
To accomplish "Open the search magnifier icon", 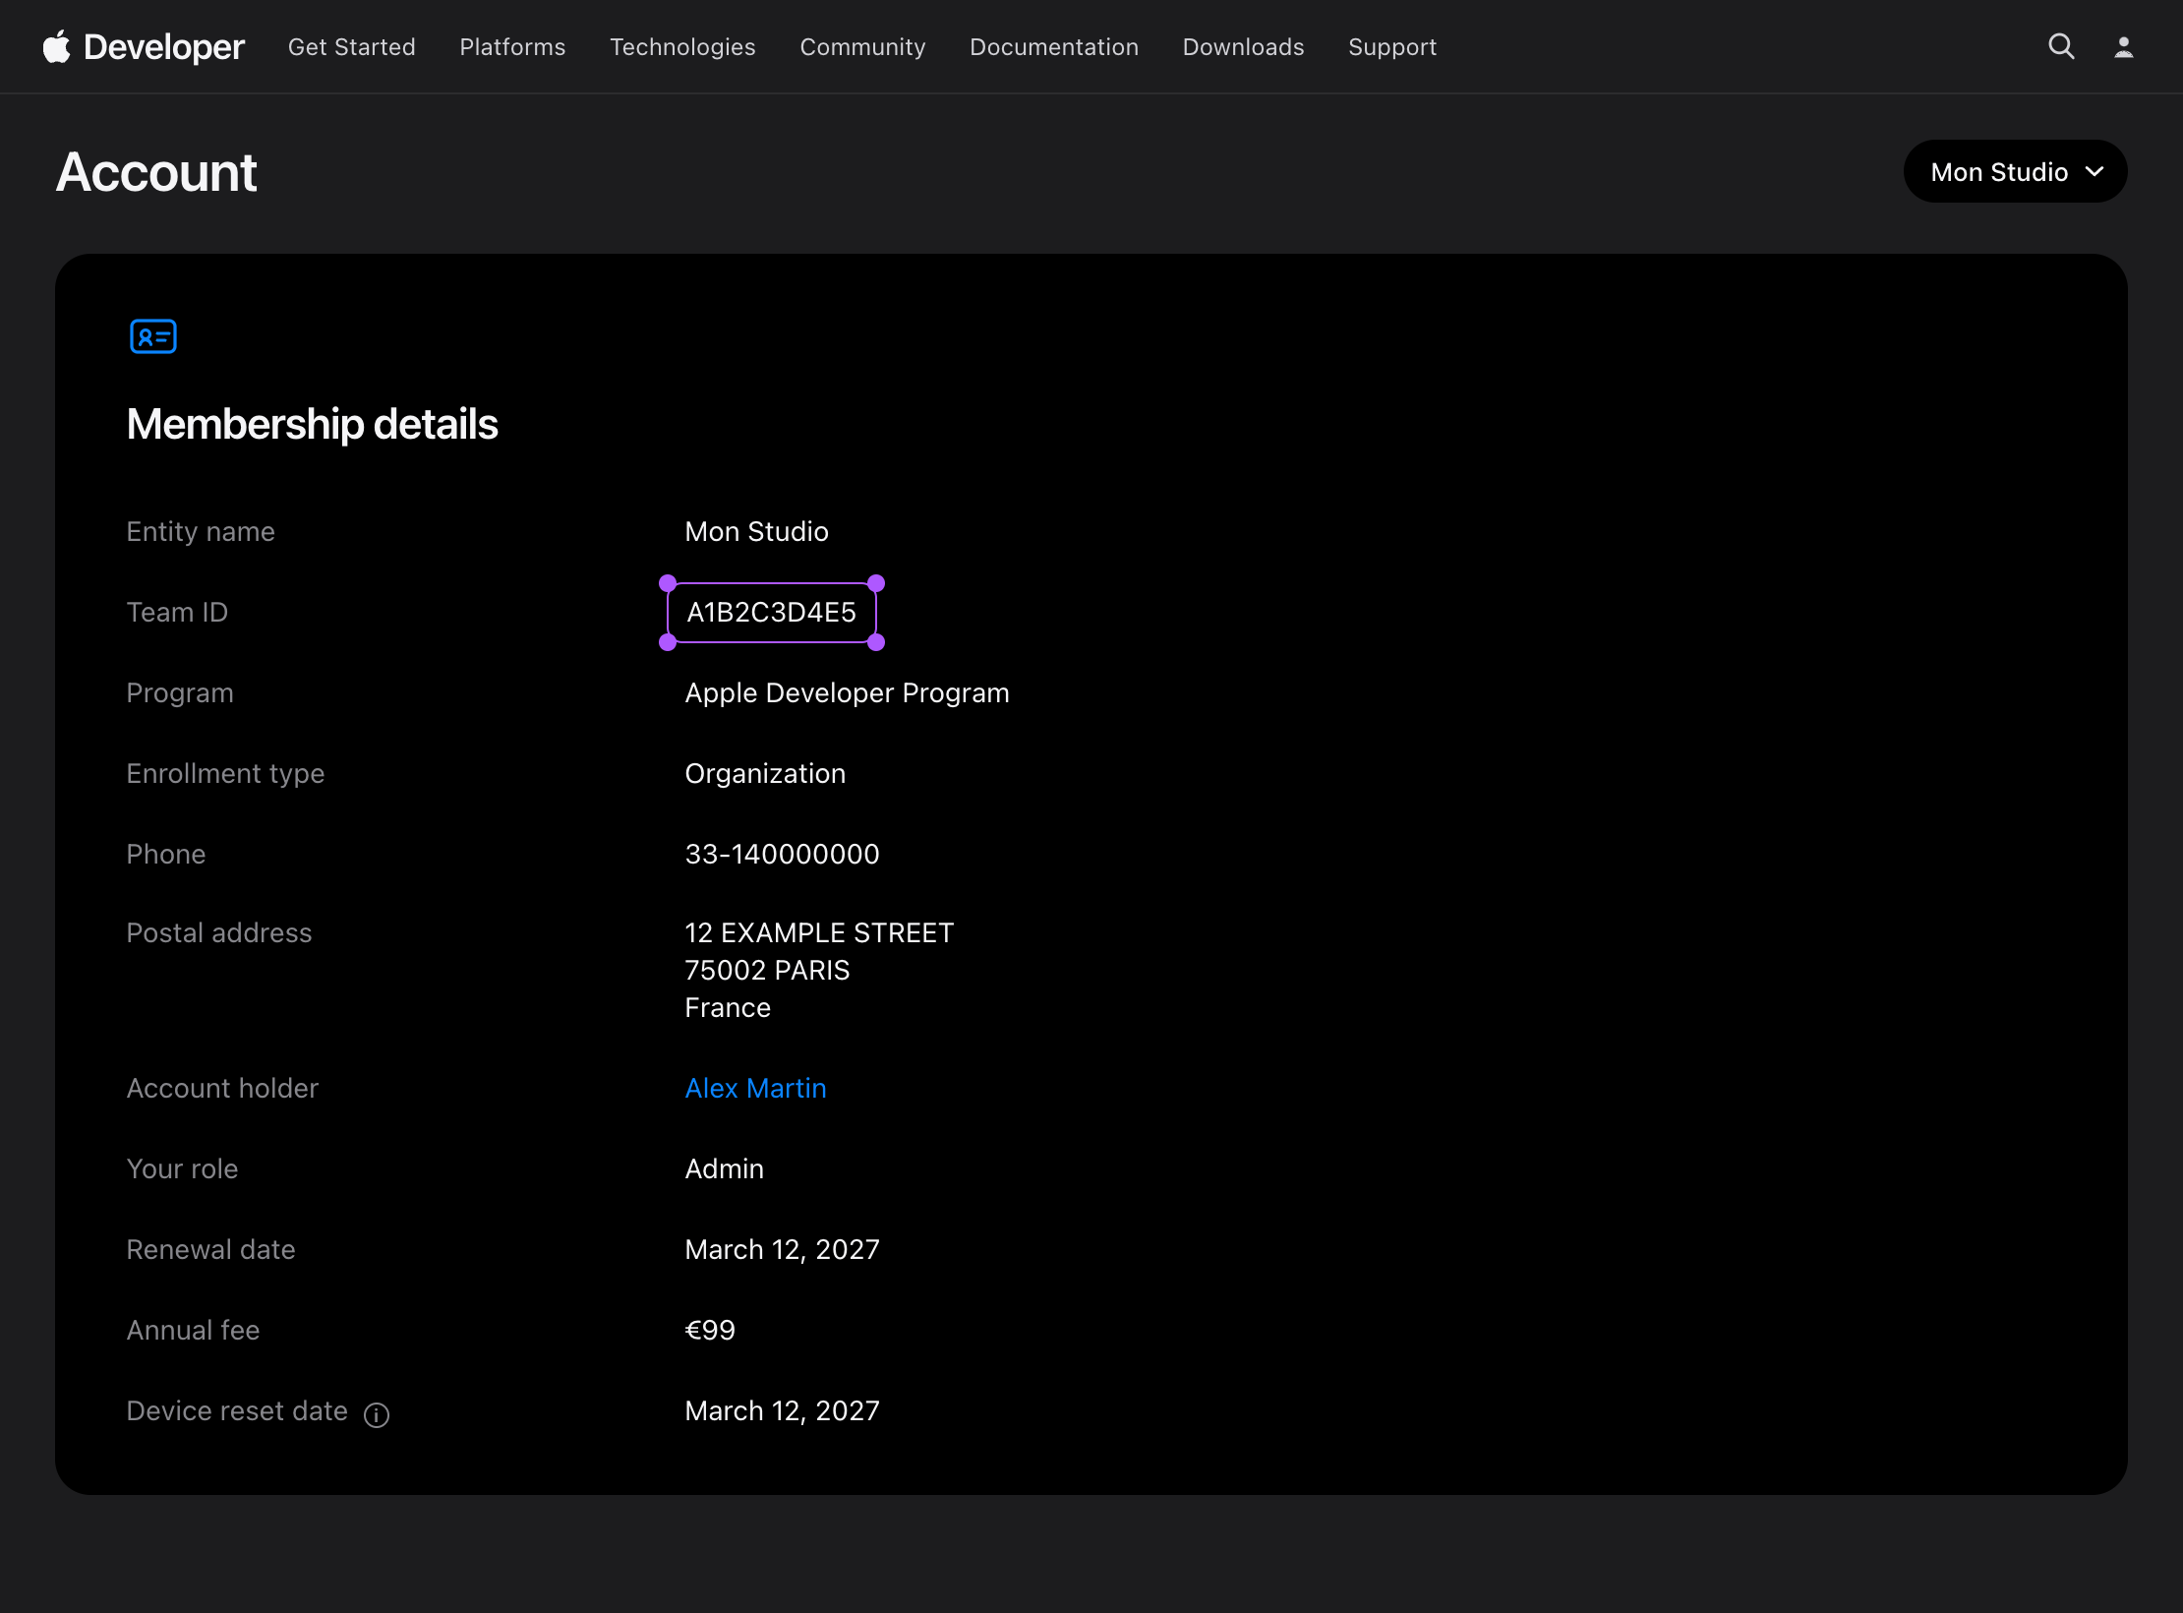I will pos(2061,46).
